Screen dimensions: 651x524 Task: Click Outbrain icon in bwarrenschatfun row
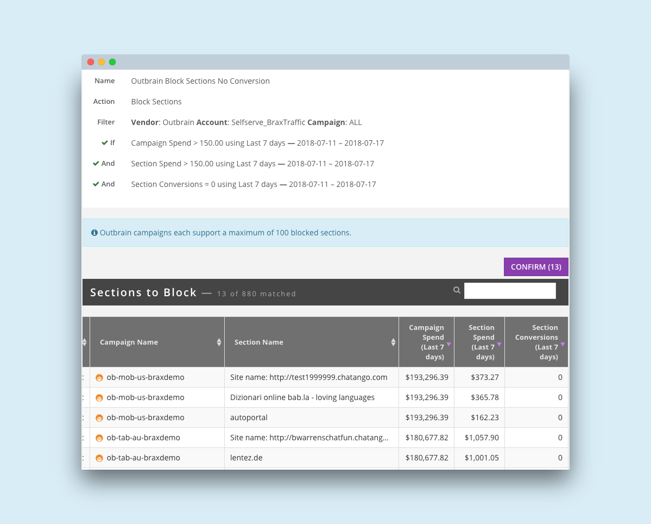(x=99, y=438)
